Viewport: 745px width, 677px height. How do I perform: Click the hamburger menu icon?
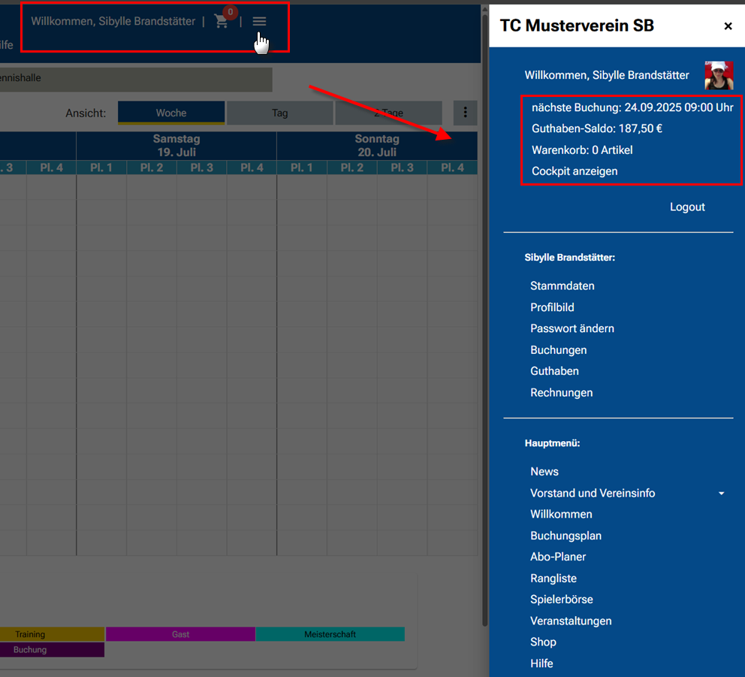259,22
